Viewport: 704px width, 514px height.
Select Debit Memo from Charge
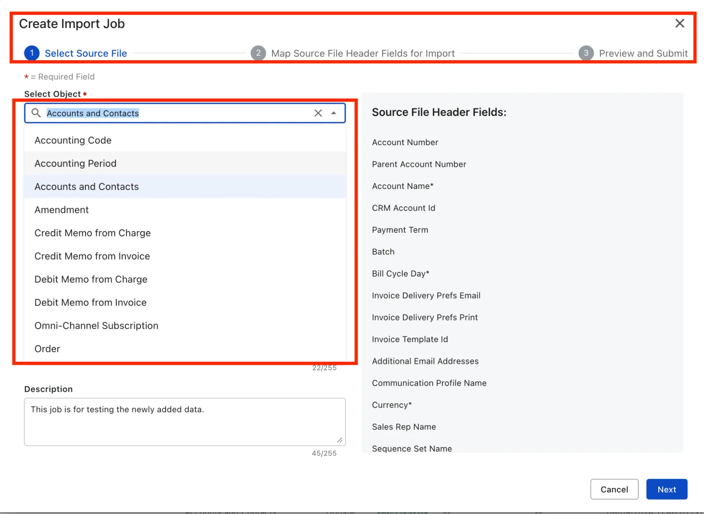point(185,279)
